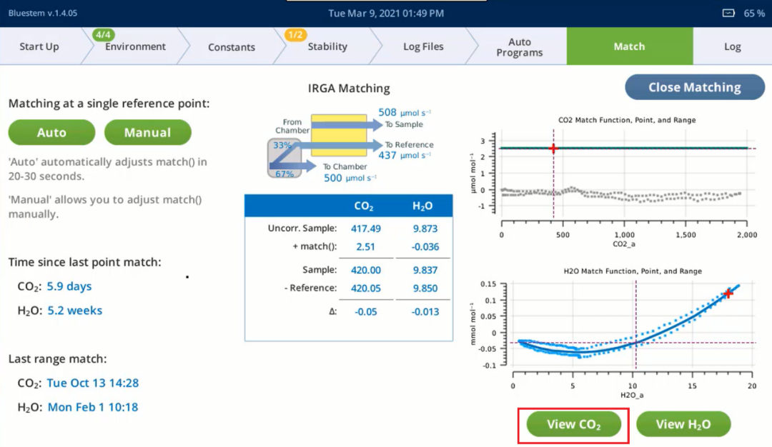
Task: Click the 4/4 Environment badge
Action: (x=104, y=34)
